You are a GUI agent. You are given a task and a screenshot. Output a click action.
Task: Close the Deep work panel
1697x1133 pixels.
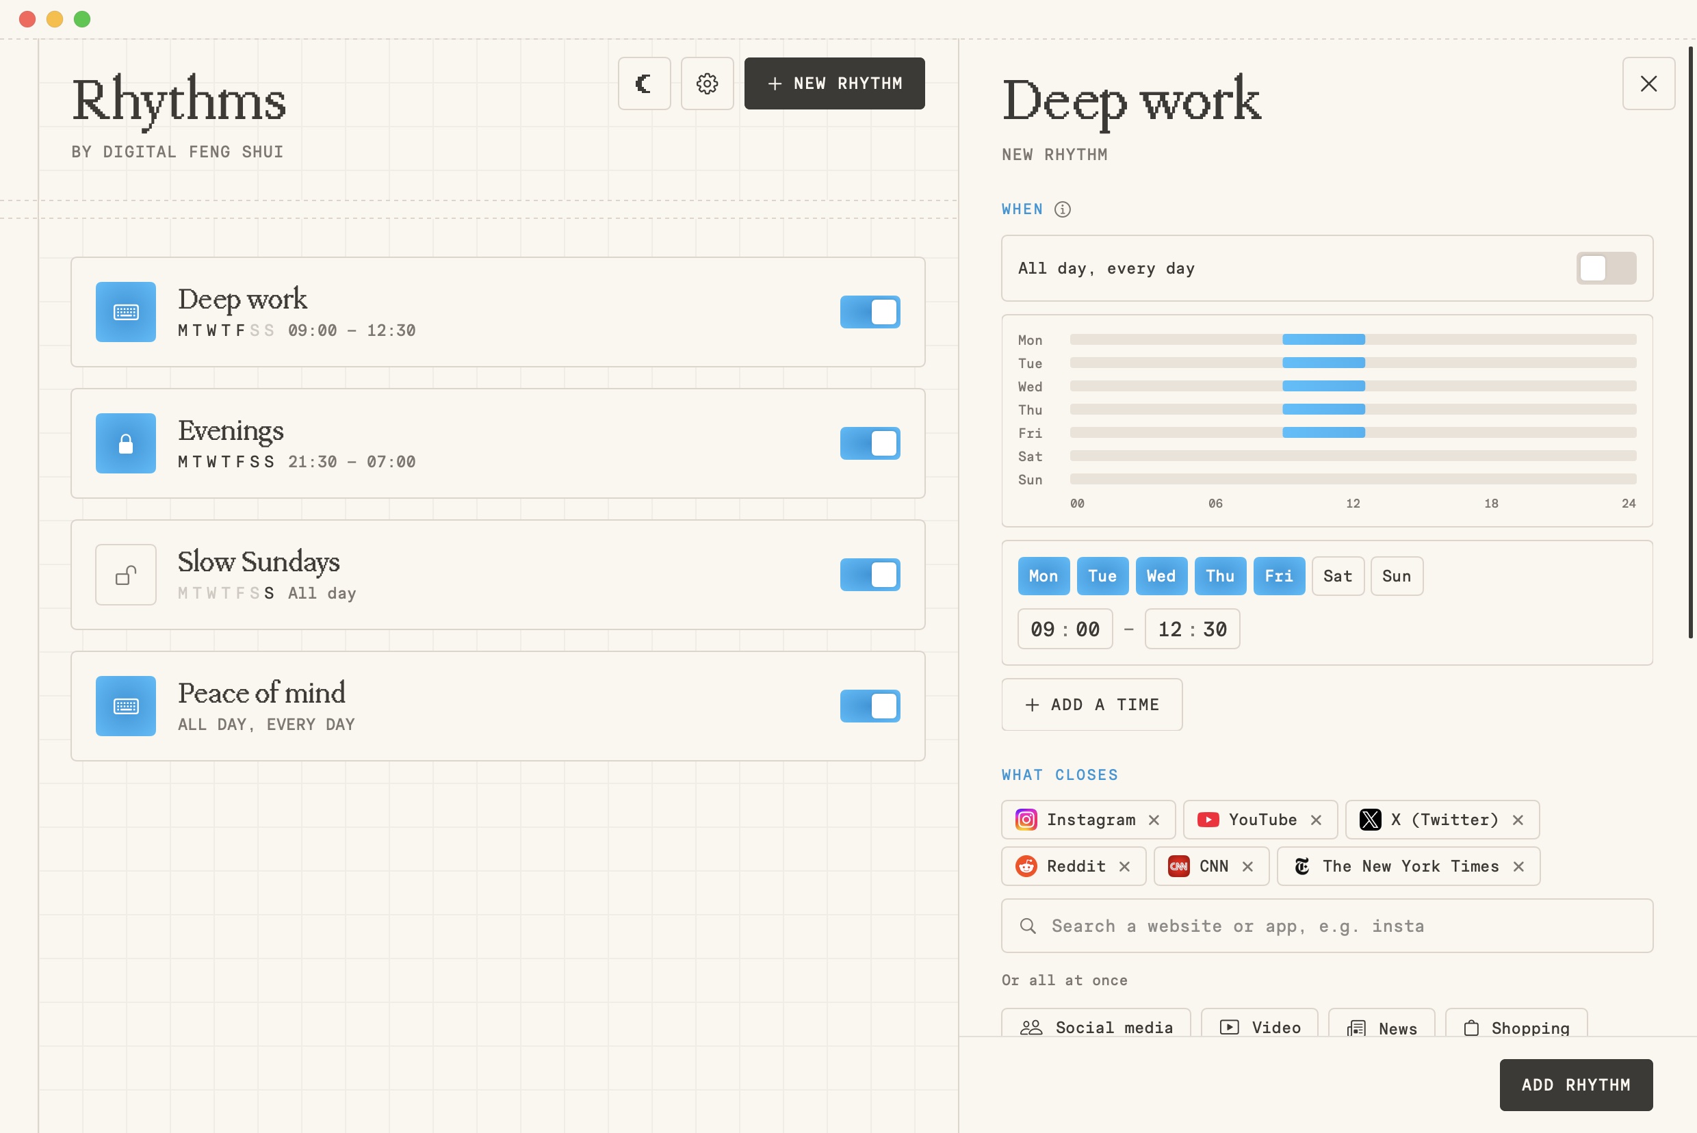tap(1648, 84)
